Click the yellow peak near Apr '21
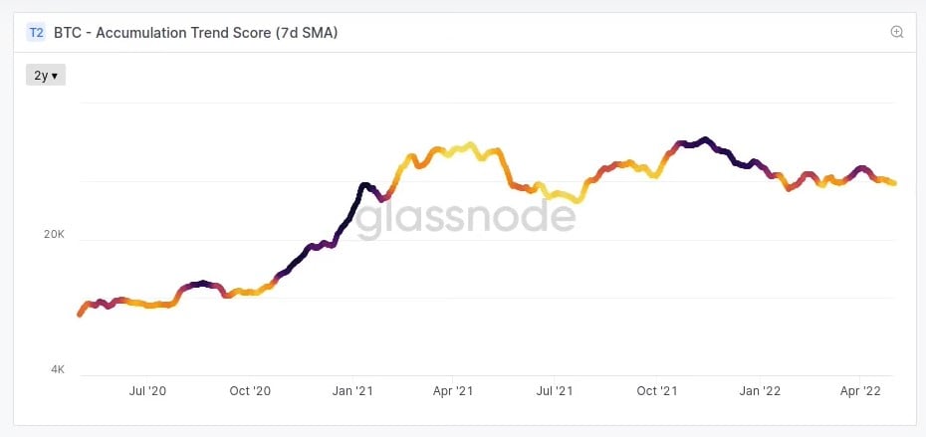Screen dimensions: 926x437 click(x=470, y=144)
